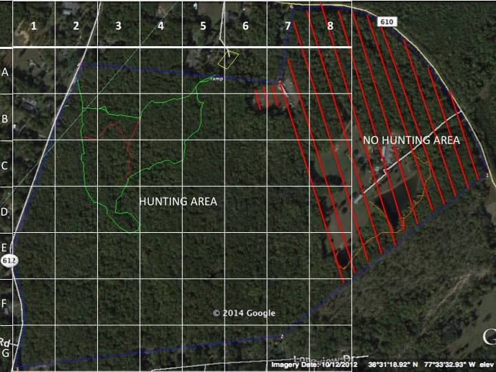Click the "Imagery Date: 10/12/2012" status text
The width and height of the screenshot is (496, 372).
pyautogui.click(x=314, y=364)
